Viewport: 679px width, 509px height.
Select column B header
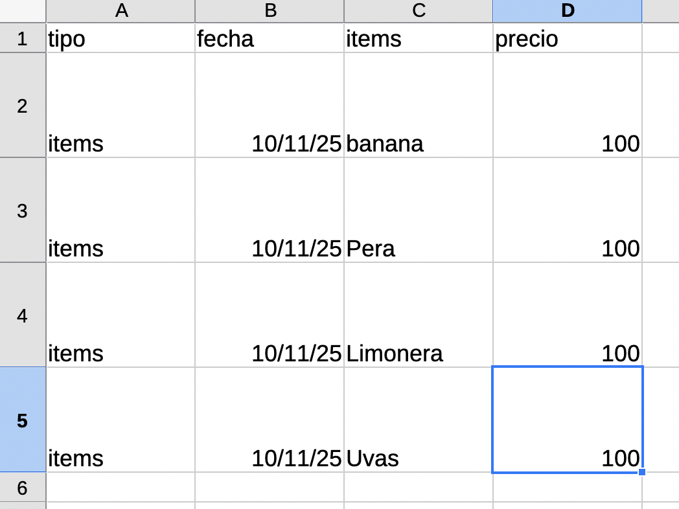coord(270,11)
